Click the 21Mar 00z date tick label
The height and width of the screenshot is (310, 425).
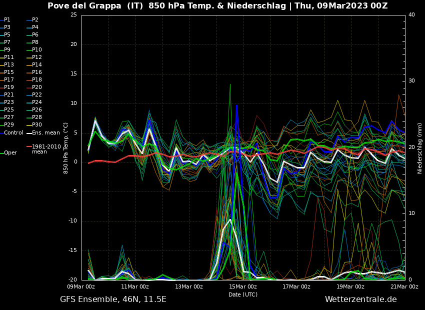pos(404,286)
